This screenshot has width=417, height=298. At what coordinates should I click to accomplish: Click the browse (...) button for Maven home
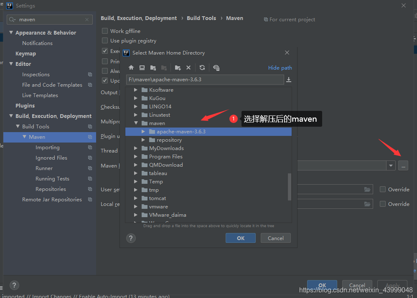[403, 166]
